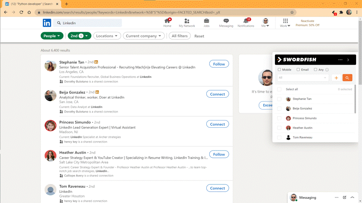Click browser back arrow
362x203 pixels.
(x=6, y=12)
